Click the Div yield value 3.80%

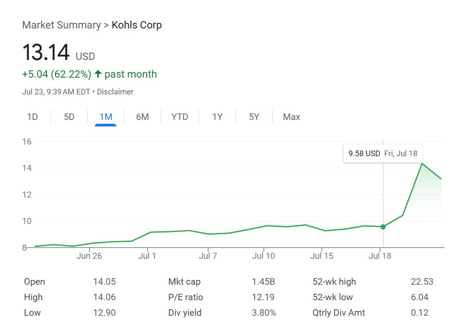click(x=264, y=313)
